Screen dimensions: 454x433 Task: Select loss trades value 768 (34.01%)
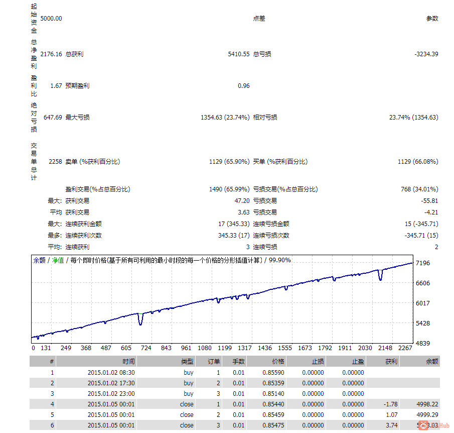pos(419,189)
